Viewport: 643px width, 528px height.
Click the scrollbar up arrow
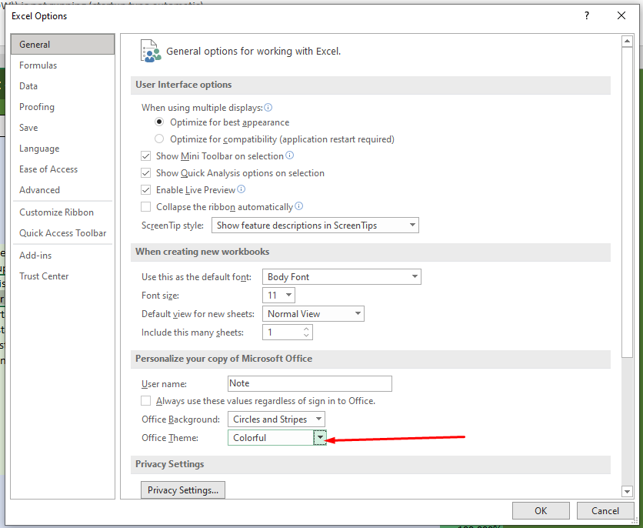point(627,41)
